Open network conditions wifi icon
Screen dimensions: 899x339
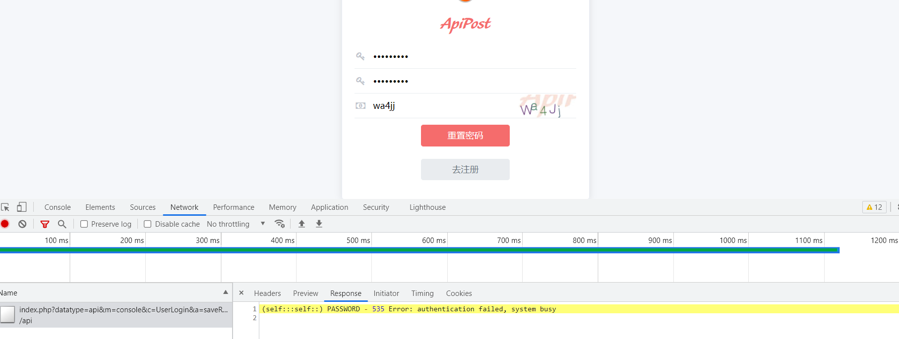coord(280,224)
